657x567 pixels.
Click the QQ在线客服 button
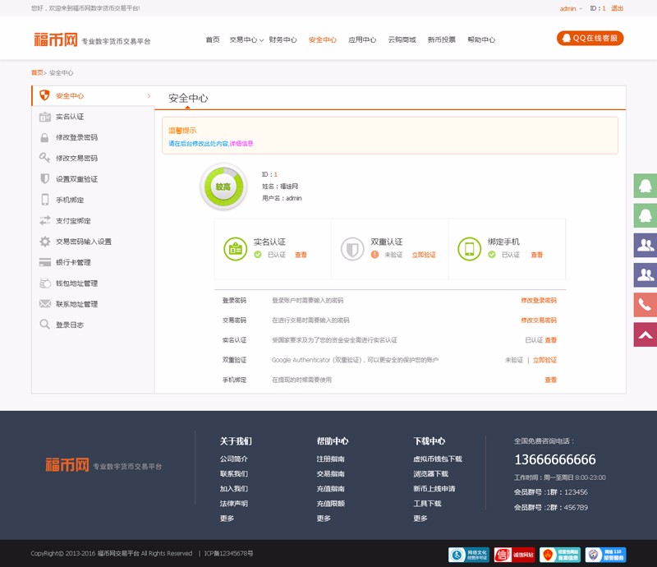pos(590,38)
